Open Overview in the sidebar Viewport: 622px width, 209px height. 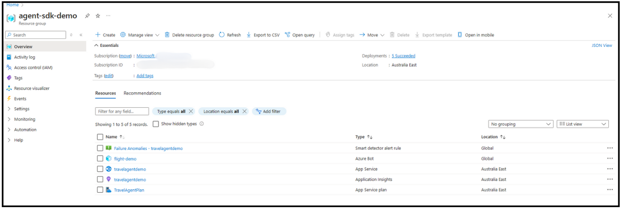click(x=45, y=47)
